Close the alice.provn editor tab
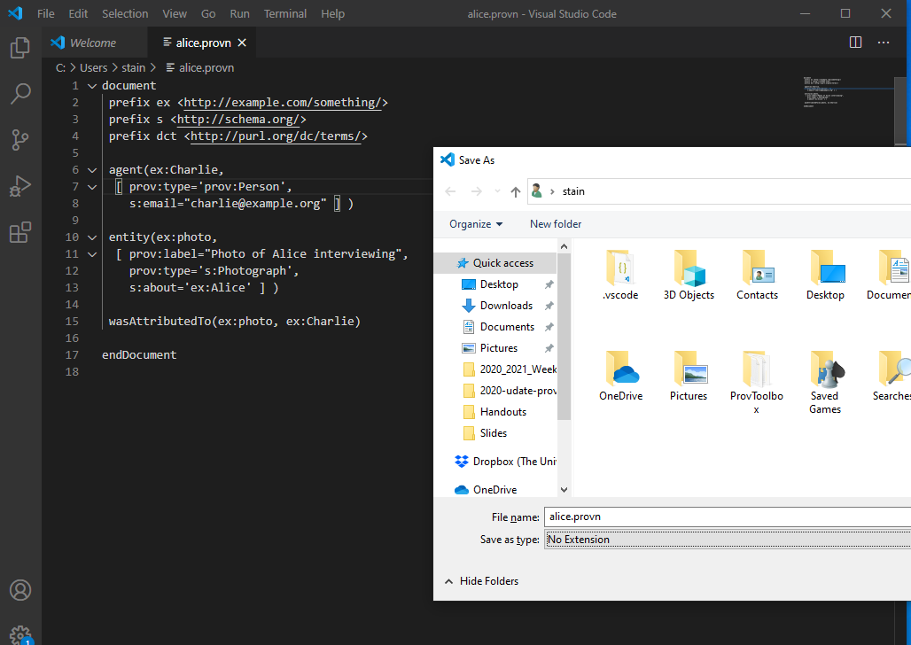This screenshot has height=645, width=911. 242,43
